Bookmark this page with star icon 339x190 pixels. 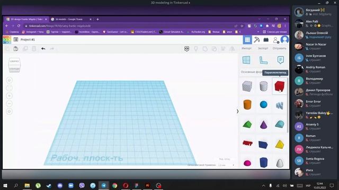(x=242, y=26)
